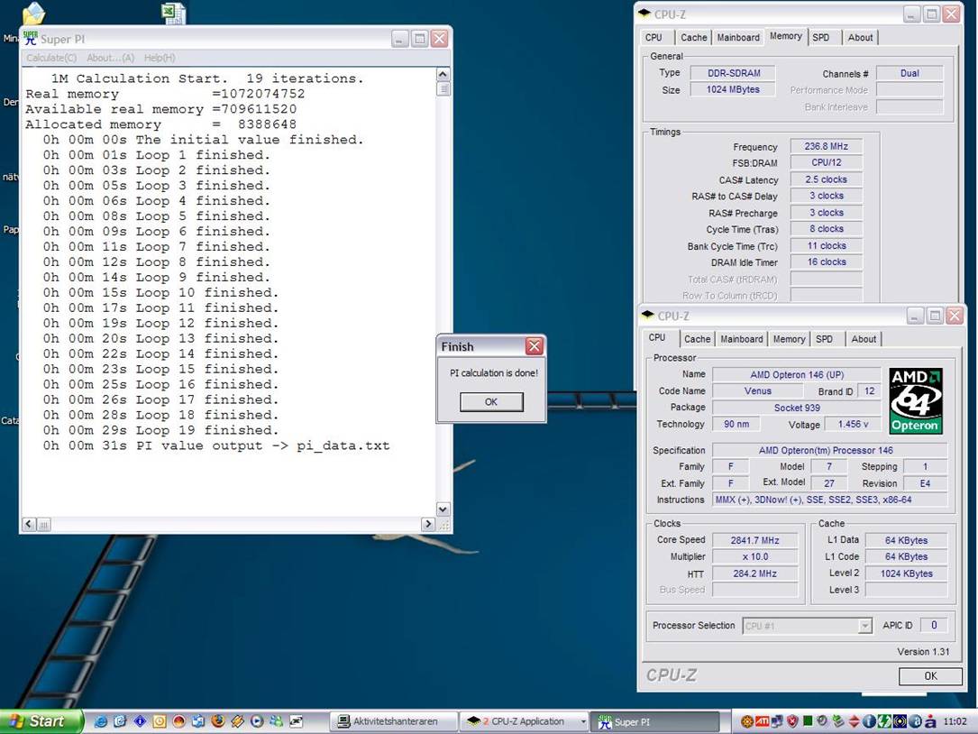Open the folder icon on the desktop

[x=33, y=14]
